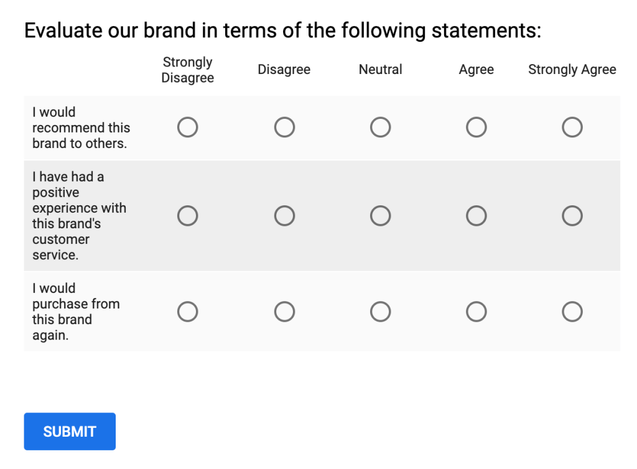Select Neutral for recommend this brand
The width and height of the screenshot is (637, 469).
pos(380,128)
